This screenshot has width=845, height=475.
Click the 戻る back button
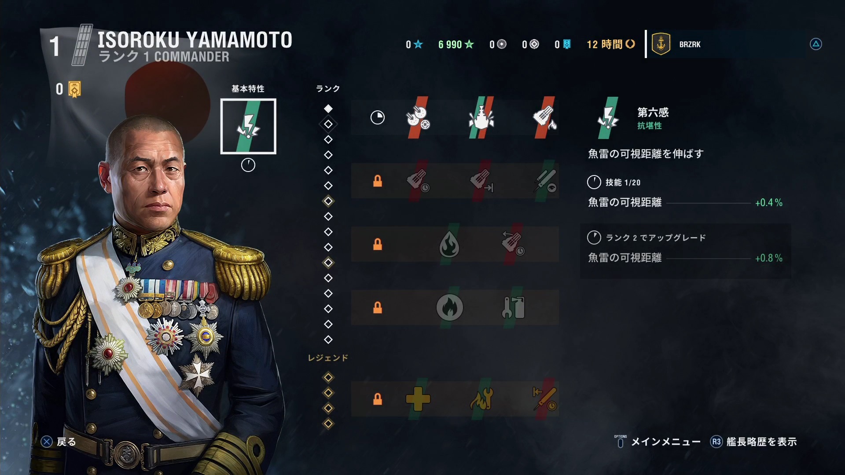59,442
